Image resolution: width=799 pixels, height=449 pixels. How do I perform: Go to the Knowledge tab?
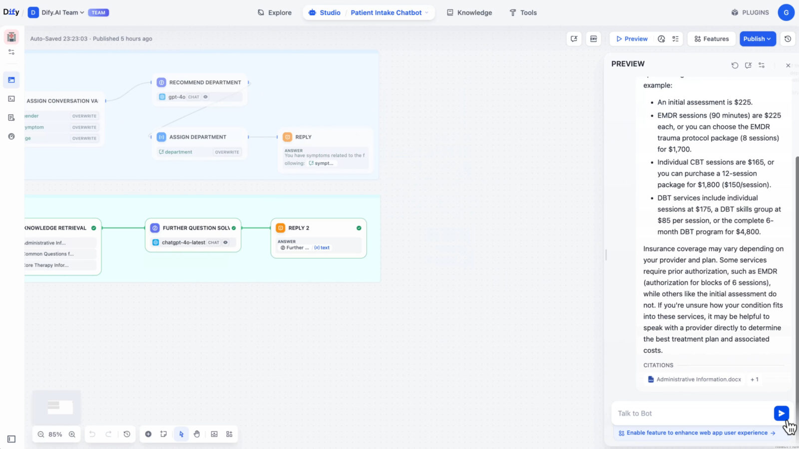[x=469, y=12]
